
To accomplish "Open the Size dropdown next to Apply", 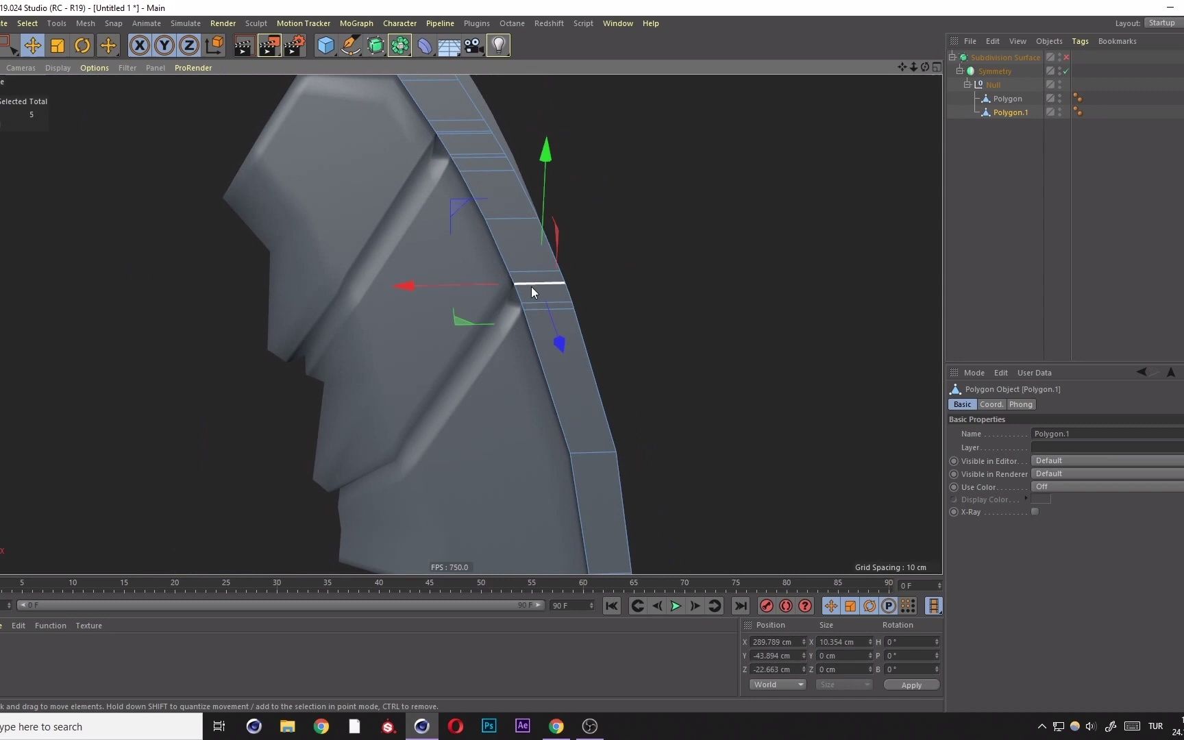I will click(x=844, y=684).
